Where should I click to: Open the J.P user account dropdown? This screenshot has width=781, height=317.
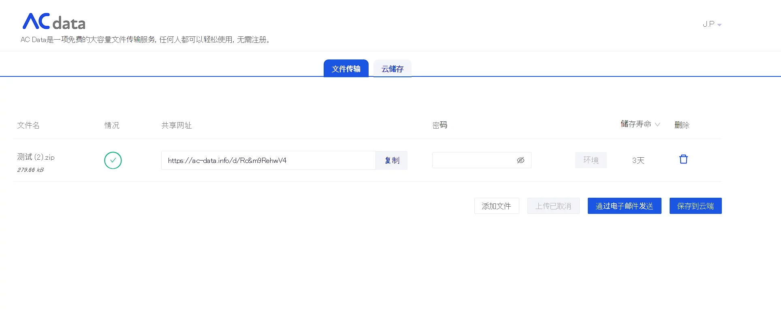pos(712,24)
